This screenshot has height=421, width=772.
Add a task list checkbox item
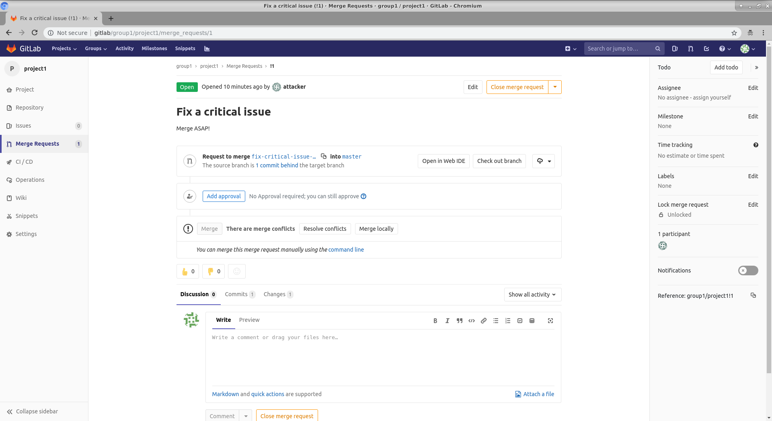coord(520,321)
